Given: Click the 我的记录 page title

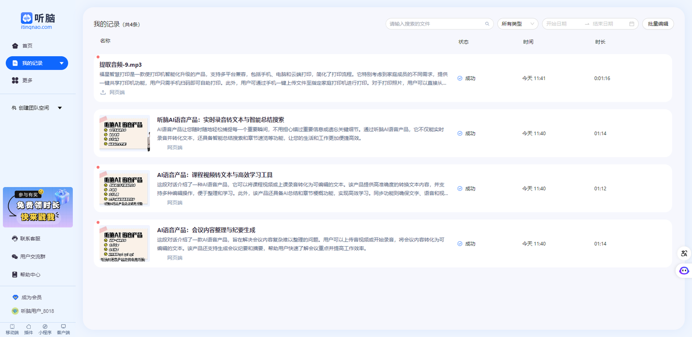Looking at the screenshot, I should tap(107, 24).
